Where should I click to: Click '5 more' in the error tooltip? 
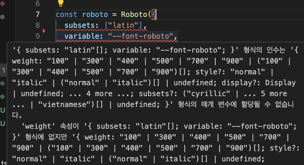(274, 94)
